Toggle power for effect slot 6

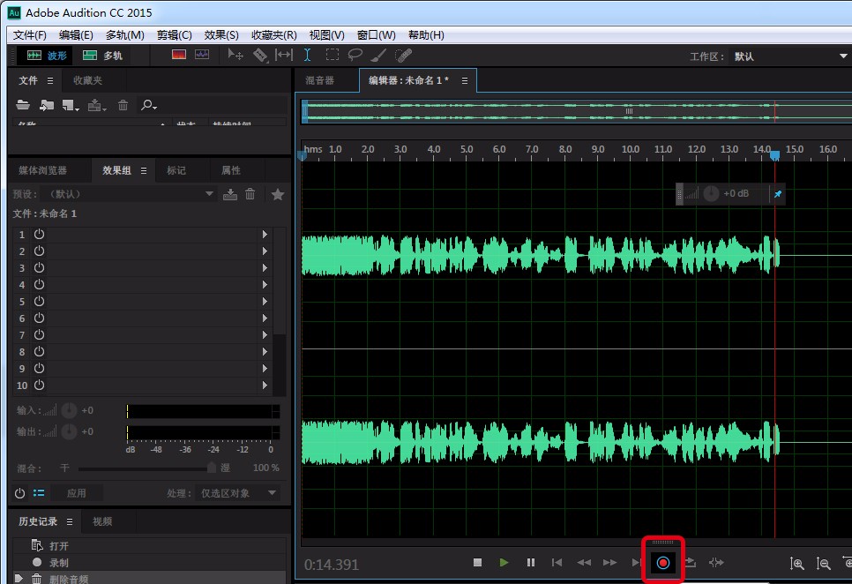point(39,318)
